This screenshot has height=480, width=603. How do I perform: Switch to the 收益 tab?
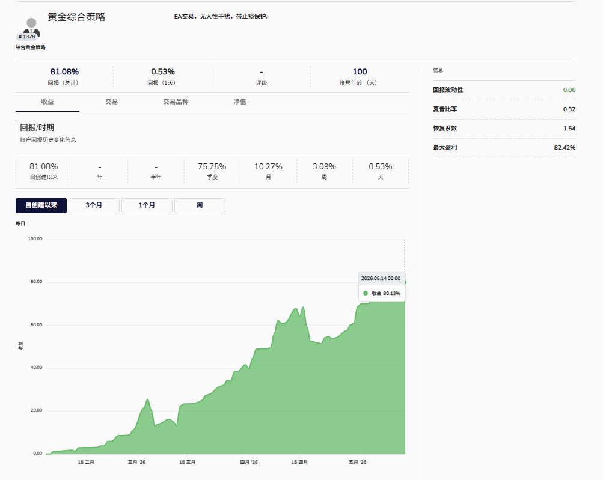(47, 102)
